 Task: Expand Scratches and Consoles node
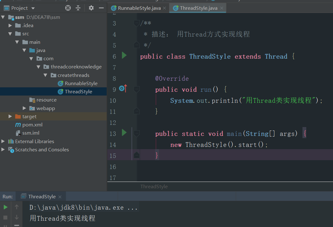tap(3, 150)
